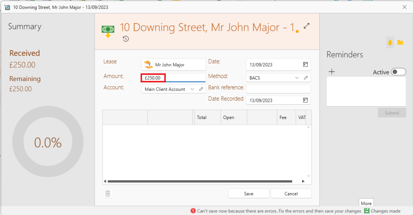The image size is (413, 215).
Task: Click the trash delete icon
Action: (x=108, y=194)
